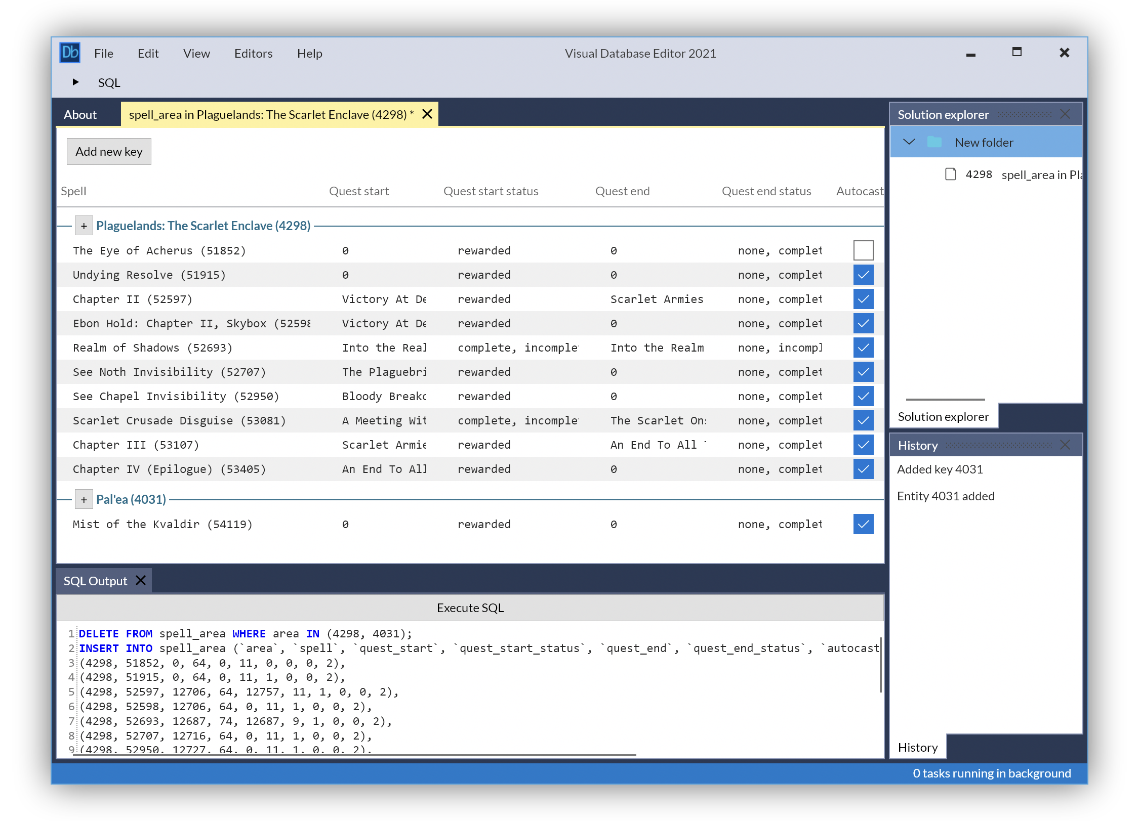Click the Db application logo icon
Screen dimensions: 1139x821
pyautogui.click(x=70, y=53)
